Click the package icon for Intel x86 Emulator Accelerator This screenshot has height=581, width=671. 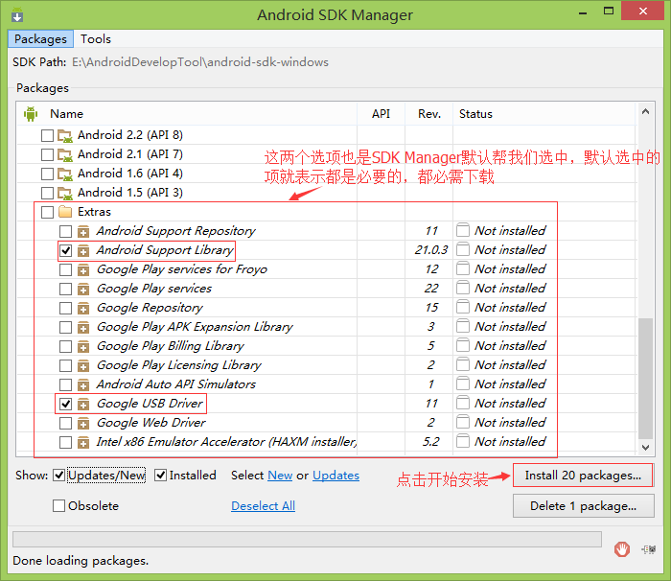(x=83, y=443)
